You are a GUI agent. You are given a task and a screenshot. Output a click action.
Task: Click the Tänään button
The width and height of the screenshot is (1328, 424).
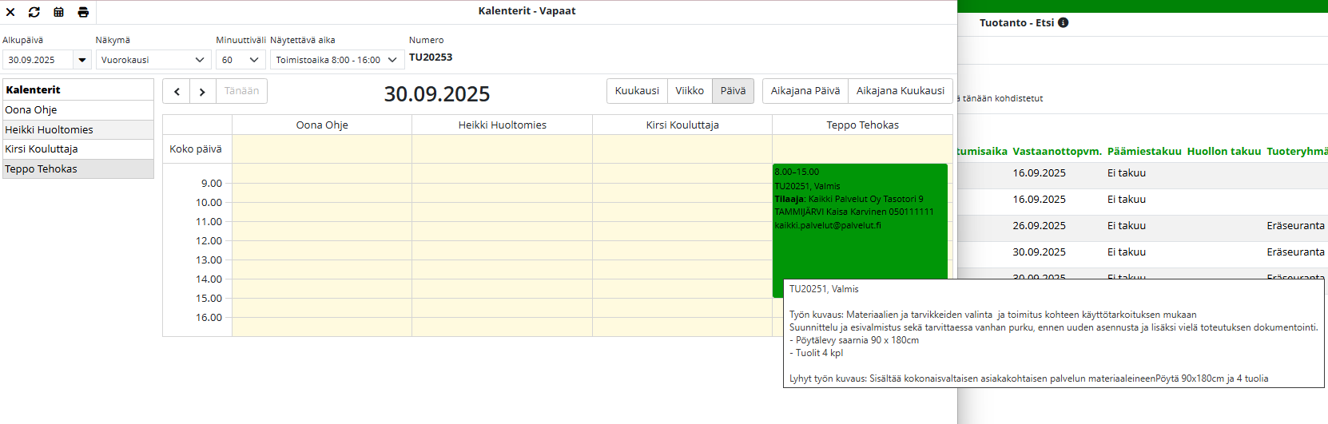241,91
